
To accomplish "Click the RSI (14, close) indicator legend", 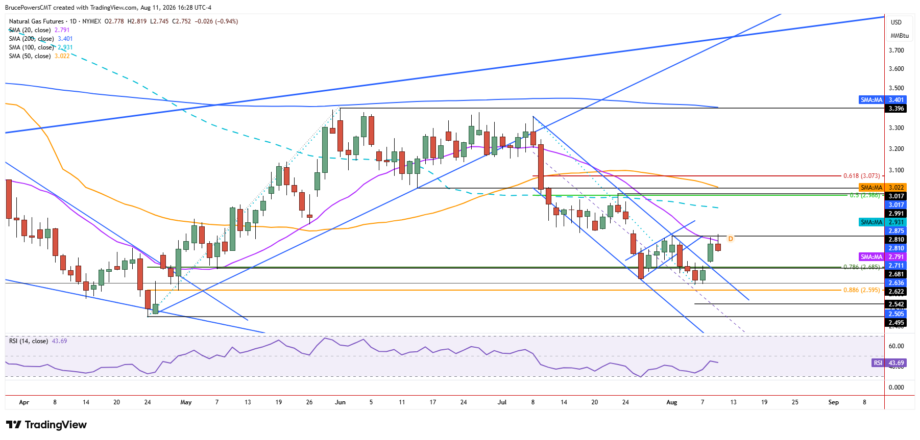I will click(x=38, y=341).
